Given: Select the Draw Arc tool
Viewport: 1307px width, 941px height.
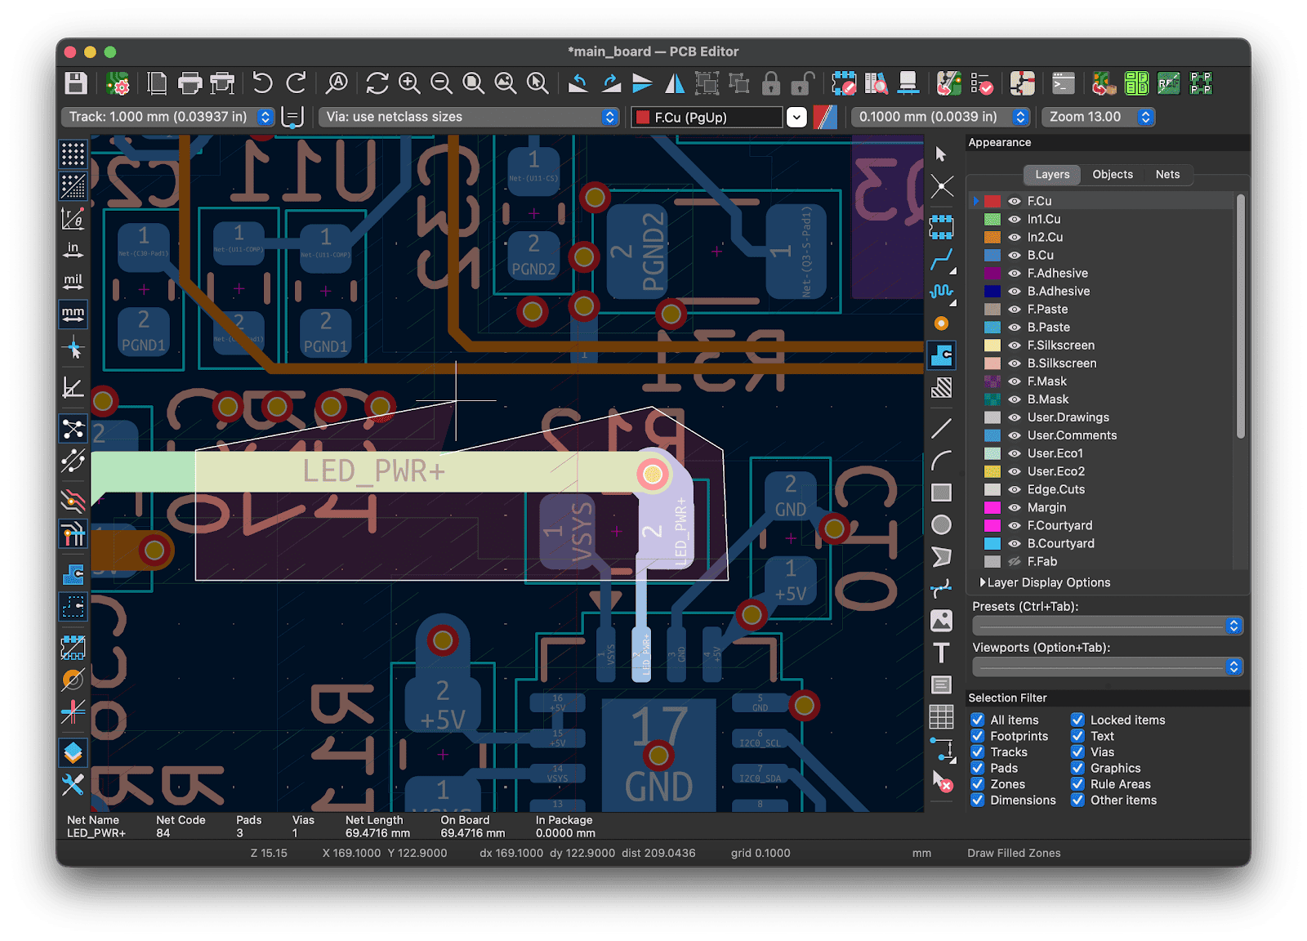Looking at the screenshot, I should (941, 461).
